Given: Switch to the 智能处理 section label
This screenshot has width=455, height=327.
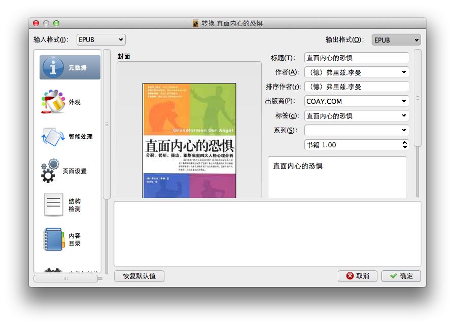Looking at the screenshot, I should [x=81, y=137].
